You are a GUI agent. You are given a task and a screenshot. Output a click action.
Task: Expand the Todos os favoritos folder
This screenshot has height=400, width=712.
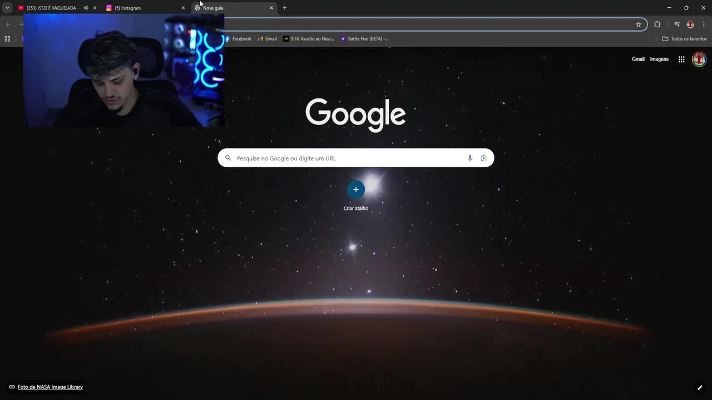684,39
